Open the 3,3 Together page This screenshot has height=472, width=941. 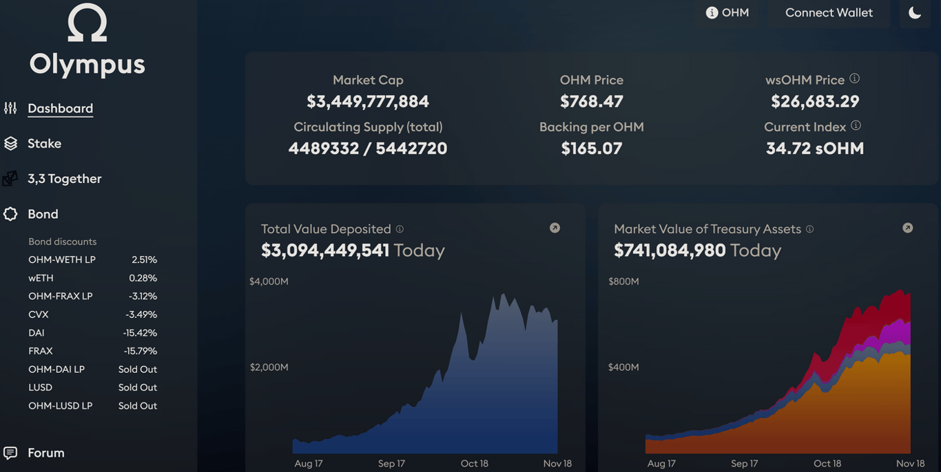(x=65, y=179)
